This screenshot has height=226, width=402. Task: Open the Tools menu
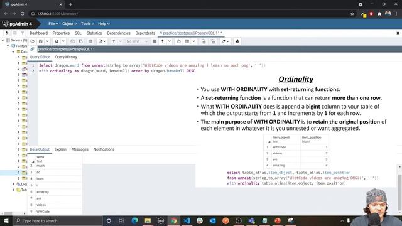click(87, 24)
